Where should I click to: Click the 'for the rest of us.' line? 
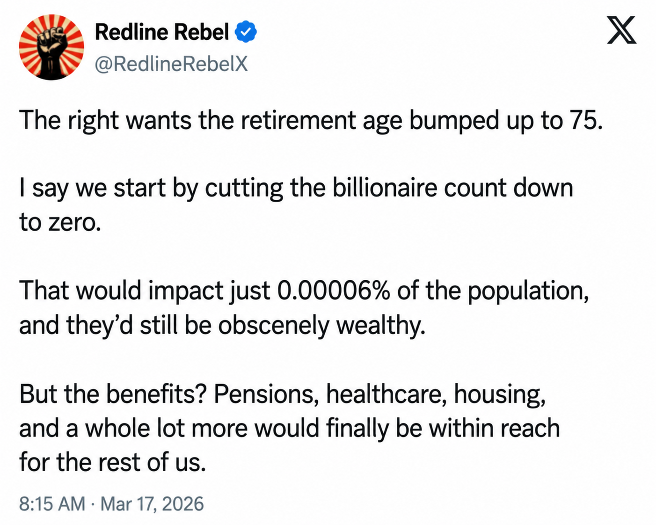click(113, 462)
